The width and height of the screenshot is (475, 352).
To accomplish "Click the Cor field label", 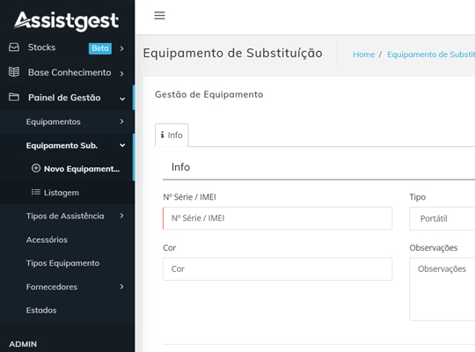I will (170, 248).
